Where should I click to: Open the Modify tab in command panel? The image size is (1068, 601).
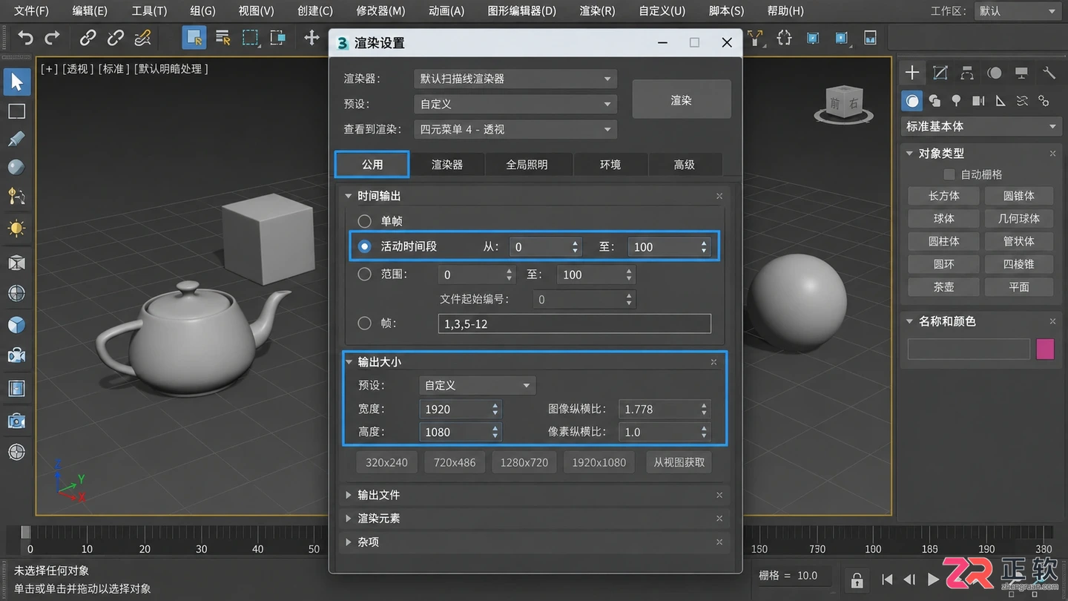[940, 73]
